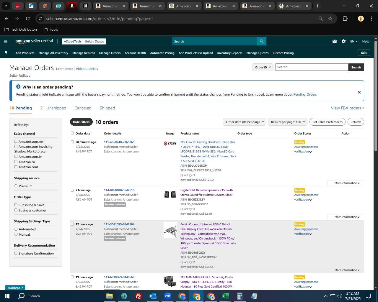Launch FileZilla from the taskbar
This screenshot has width=378, height=302.
138,296
